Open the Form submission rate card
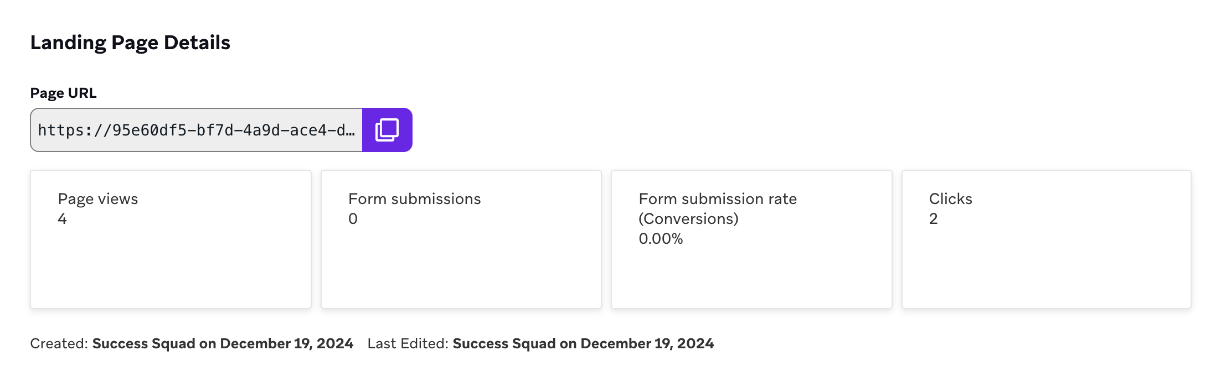Image resolution: width=1226 pixels, height=387 pixels. [751, 239]
